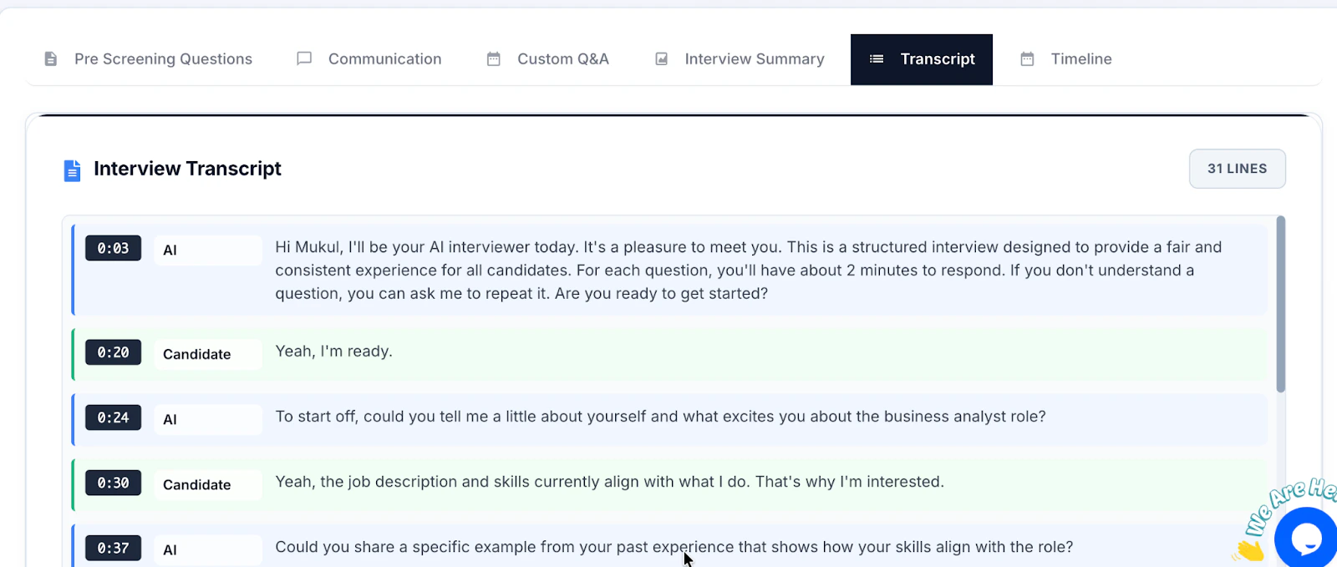This screenshot has width=1337, height=567.
Task: Switch to the Timeline tab
Action: 1080,58
